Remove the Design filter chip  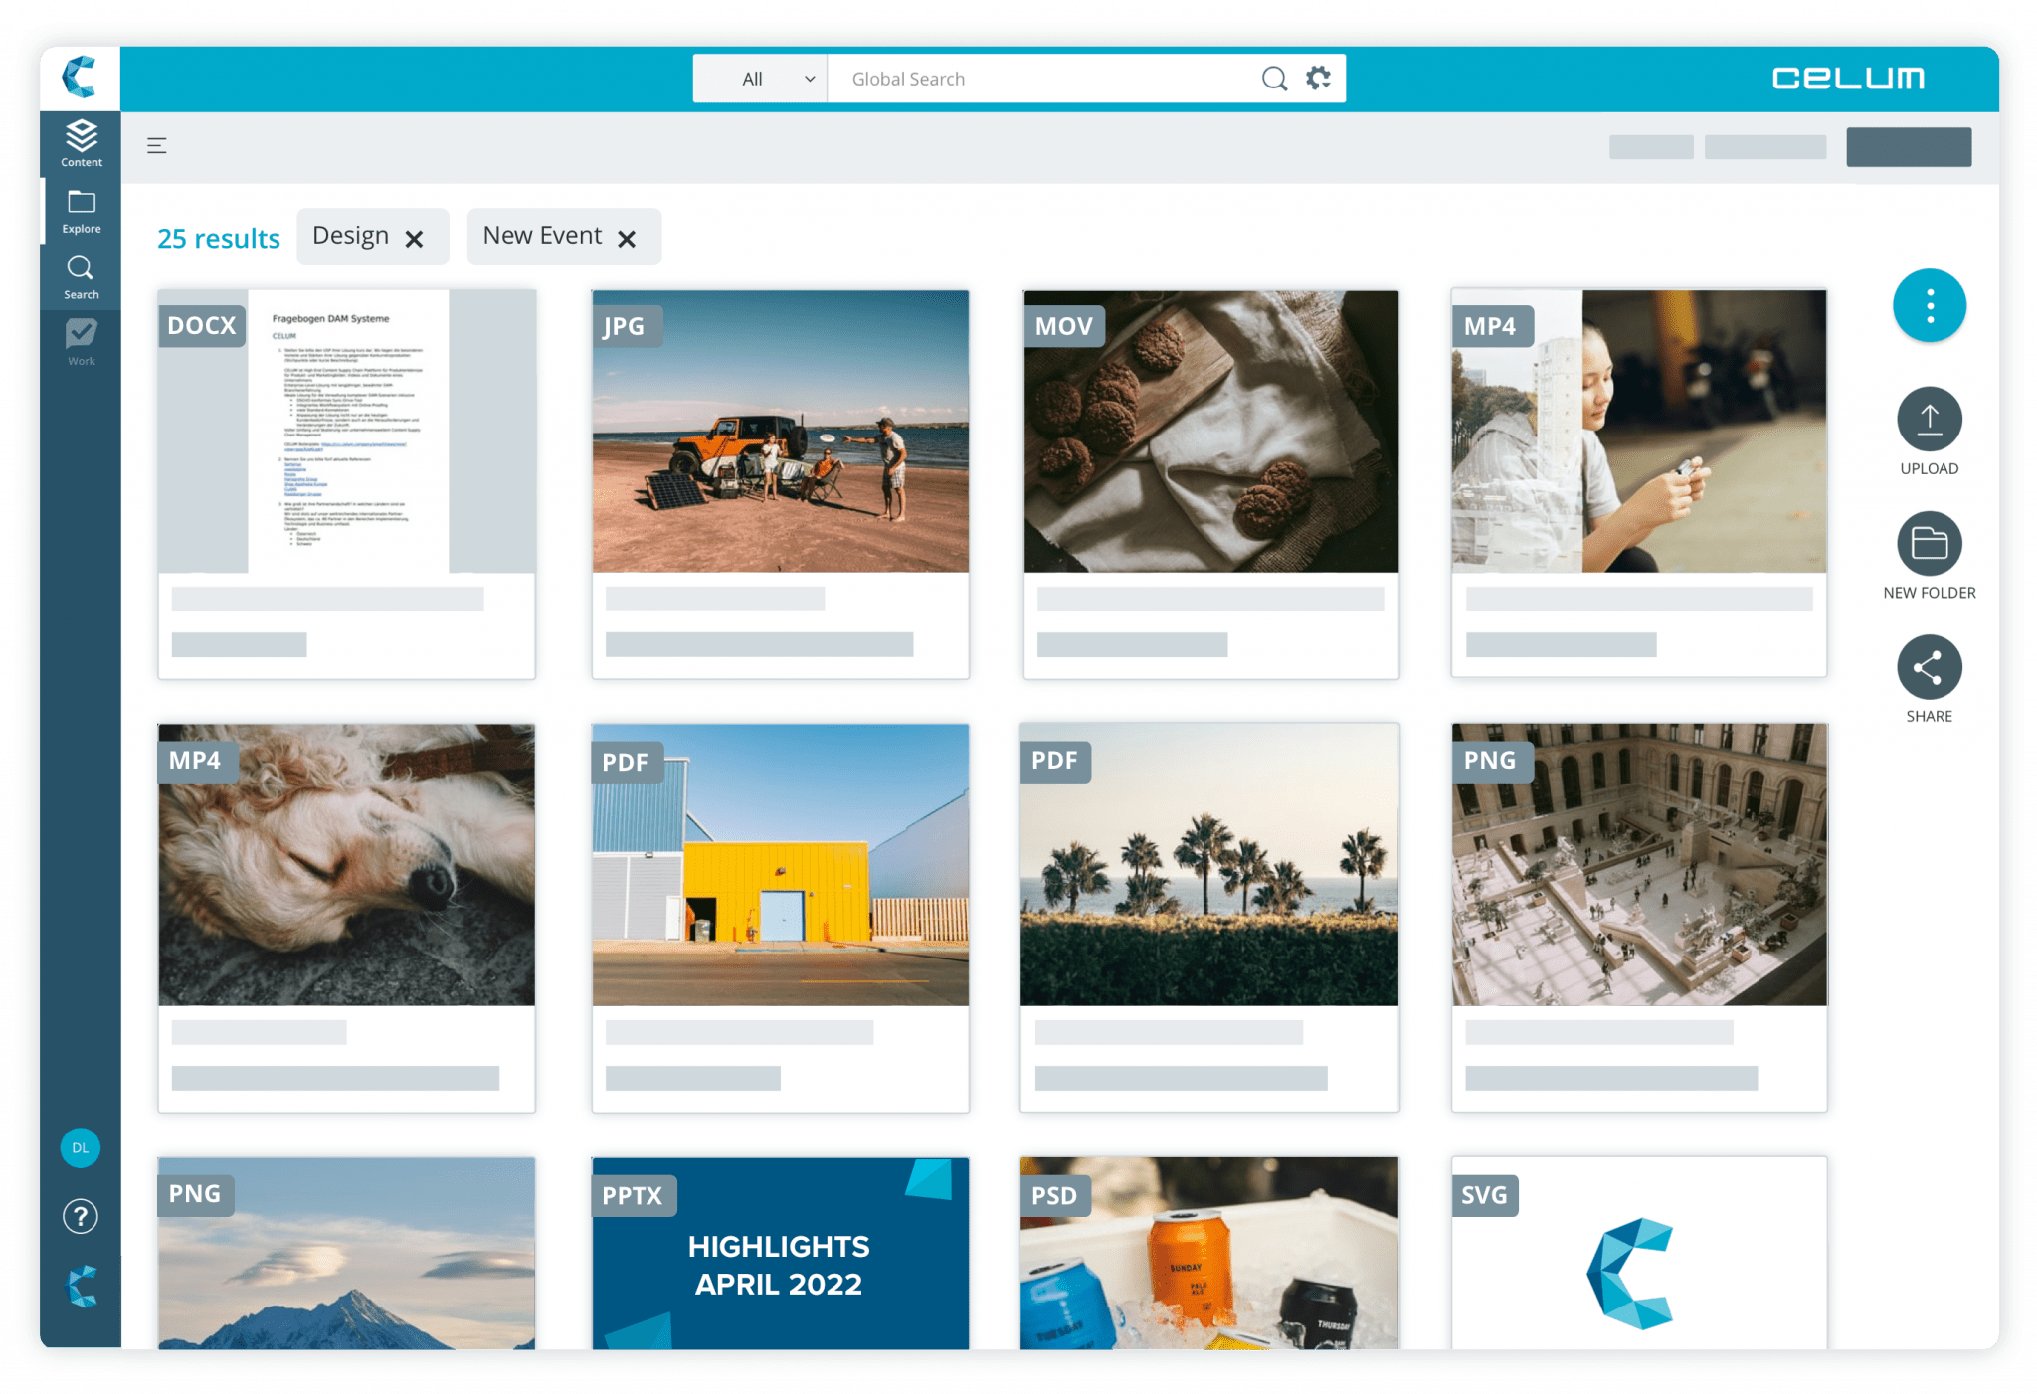(416, 237)
